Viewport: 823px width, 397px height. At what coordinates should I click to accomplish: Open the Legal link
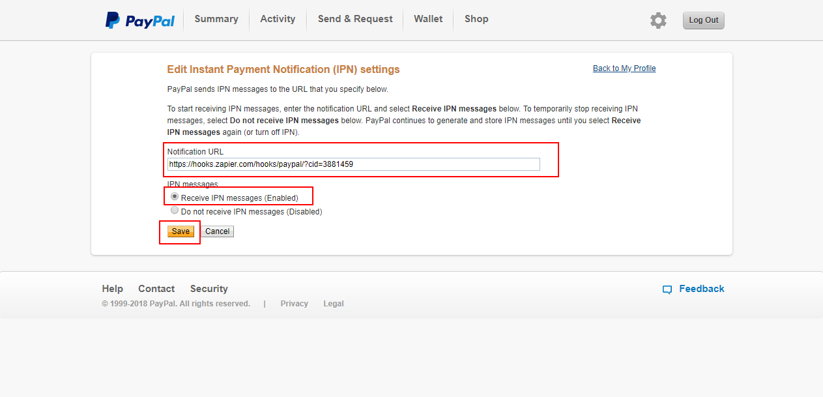tap(334, 304)
